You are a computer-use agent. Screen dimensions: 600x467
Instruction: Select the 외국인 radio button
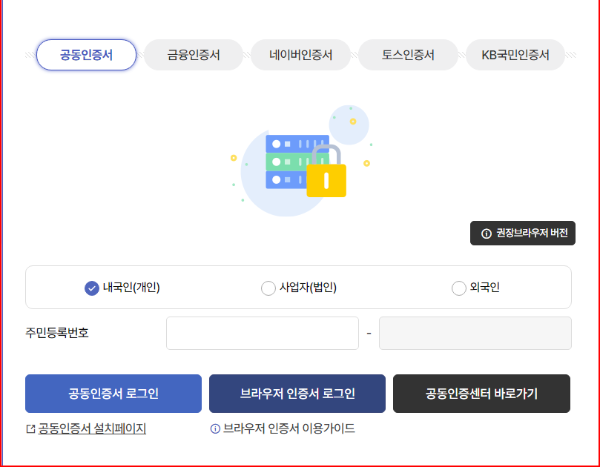(458, 288)
